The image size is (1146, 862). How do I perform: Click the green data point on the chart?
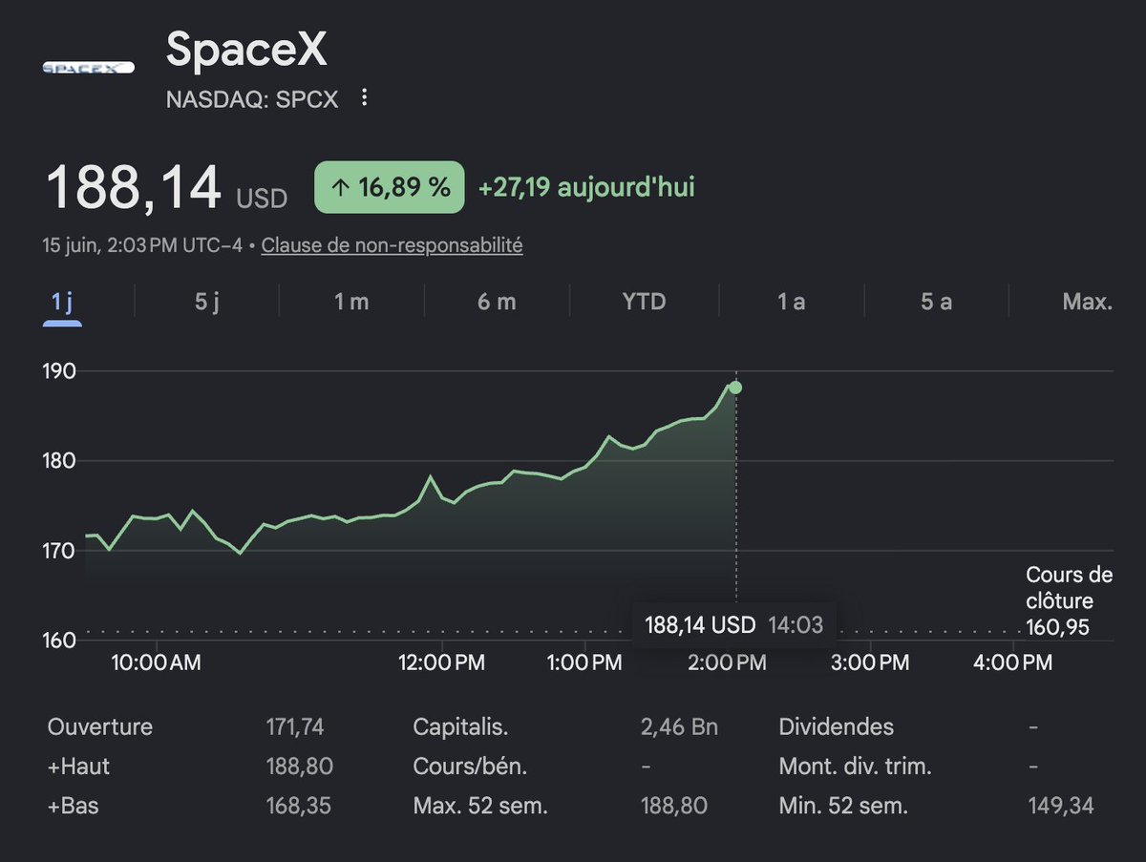tap(735, 388)
